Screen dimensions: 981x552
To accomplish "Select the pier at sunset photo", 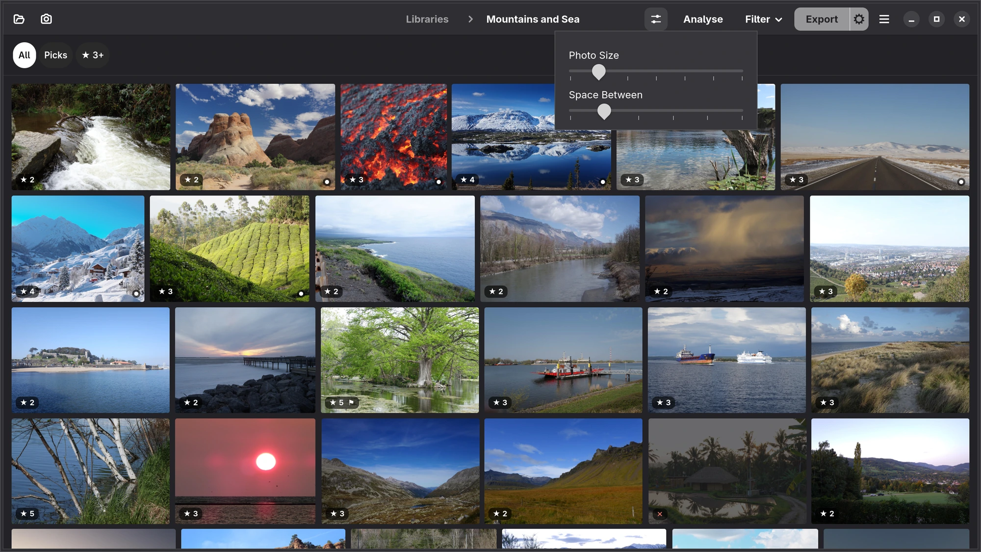I will [x=245, y=360].
